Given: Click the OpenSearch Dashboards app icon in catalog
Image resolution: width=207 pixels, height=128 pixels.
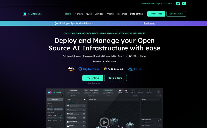Looking at the screenshot, I should (68, 106).
